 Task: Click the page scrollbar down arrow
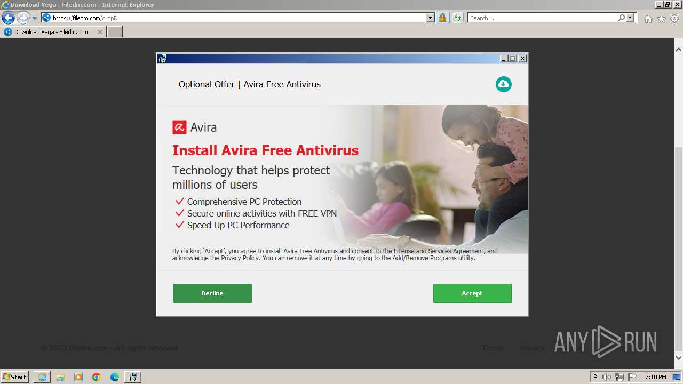679,358
